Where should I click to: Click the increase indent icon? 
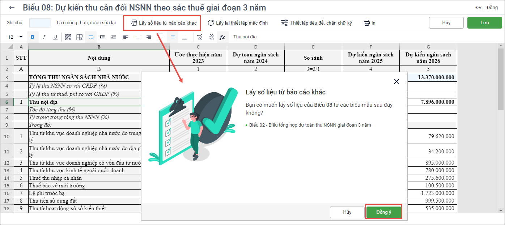pos(102,37)
